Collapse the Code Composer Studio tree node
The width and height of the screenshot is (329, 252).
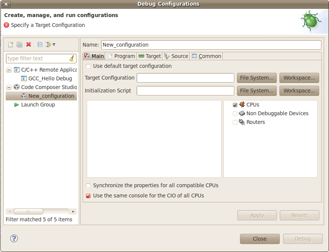tap(9, 87)
